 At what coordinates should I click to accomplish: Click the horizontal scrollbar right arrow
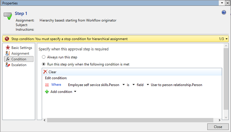pos(220,120)
